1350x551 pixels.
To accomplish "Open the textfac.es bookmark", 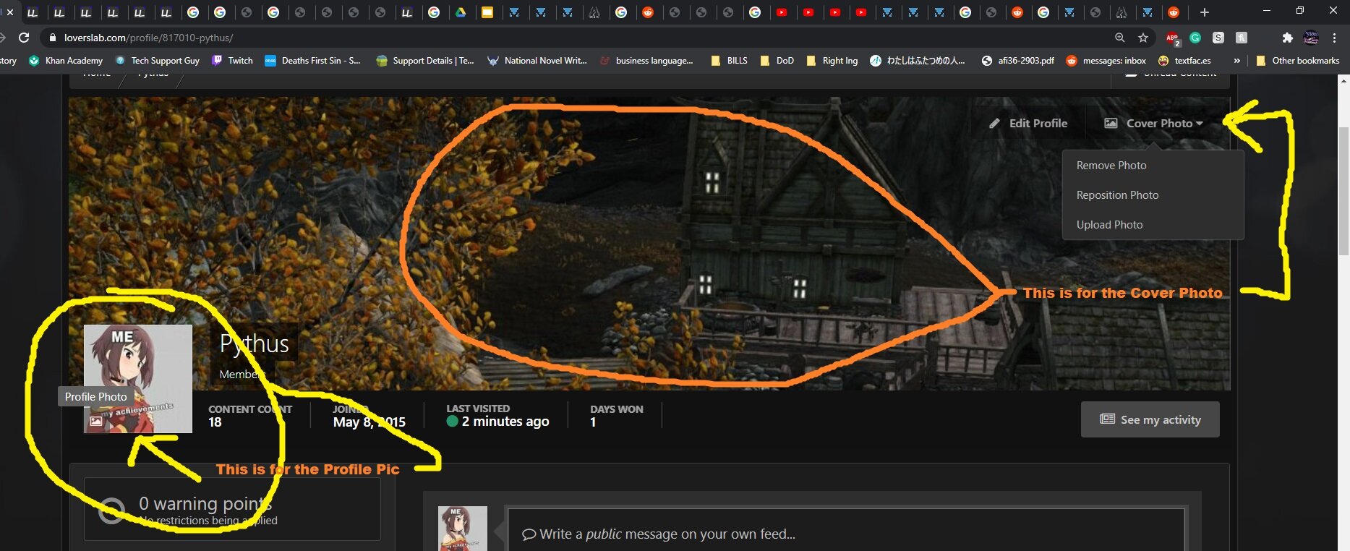I will (1184, 61).
